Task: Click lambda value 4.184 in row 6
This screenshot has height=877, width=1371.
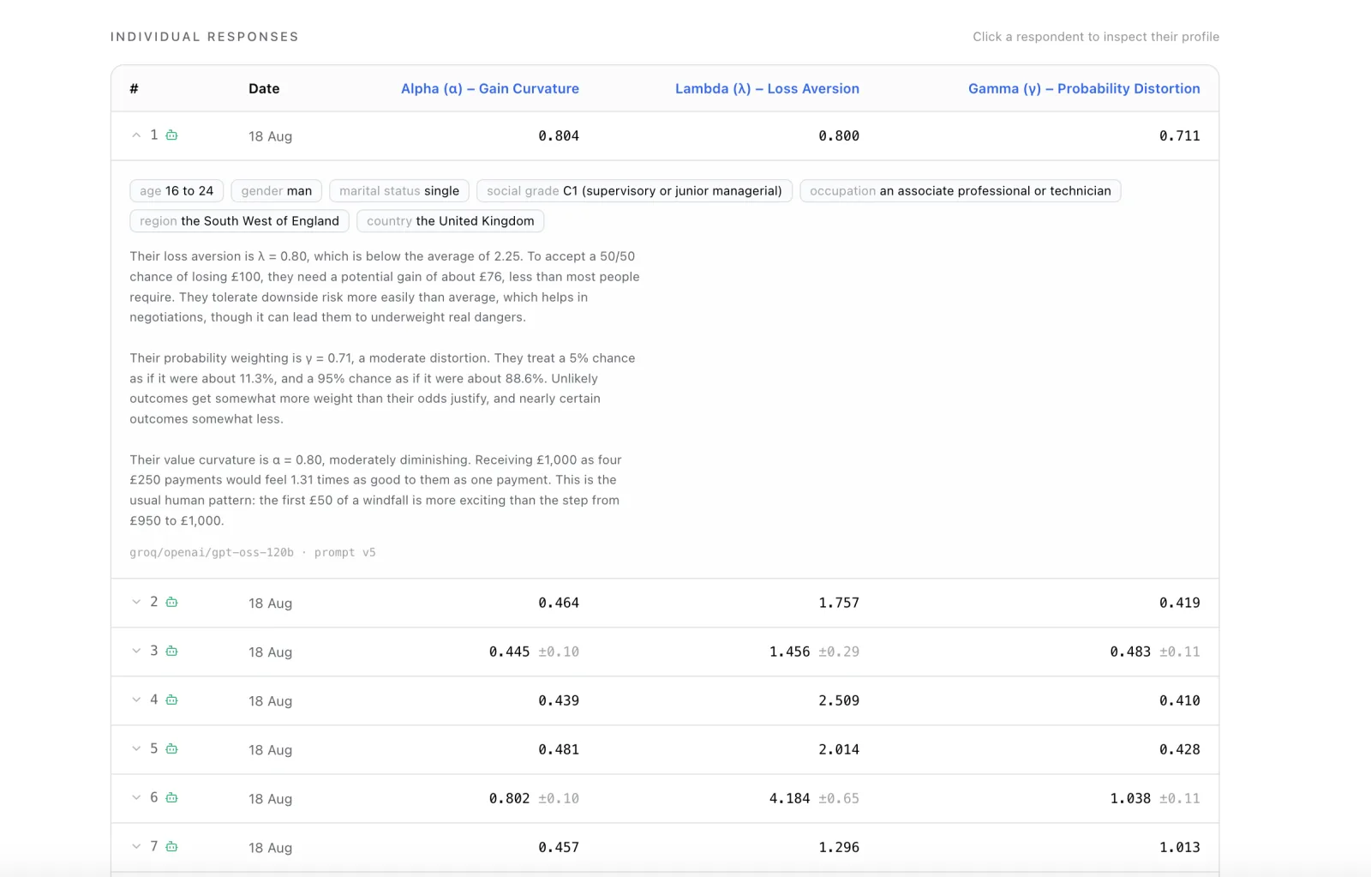Action: pyautogui.click(x=789, y=798)
